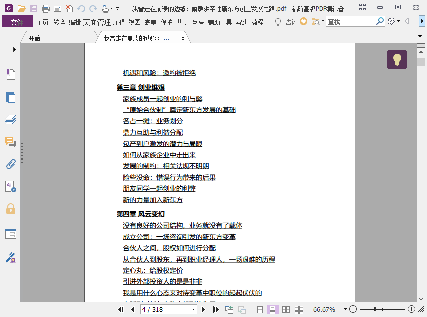
Task: Open the Page thumbnails panel
Action: (x=11, y=97)
